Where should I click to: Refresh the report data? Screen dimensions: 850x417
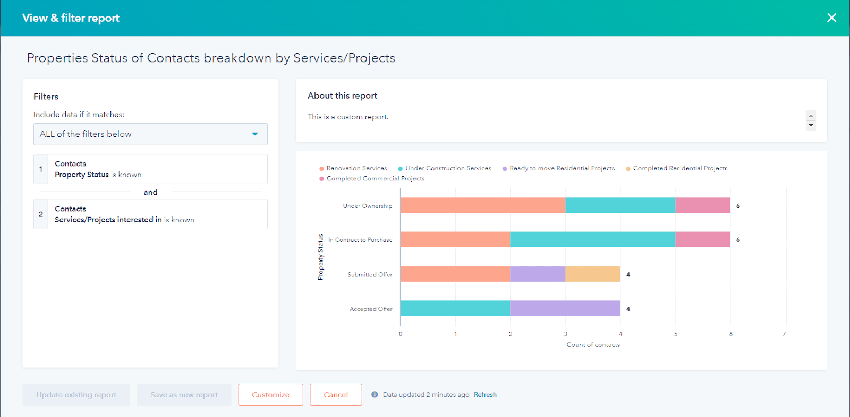[485, 395]
